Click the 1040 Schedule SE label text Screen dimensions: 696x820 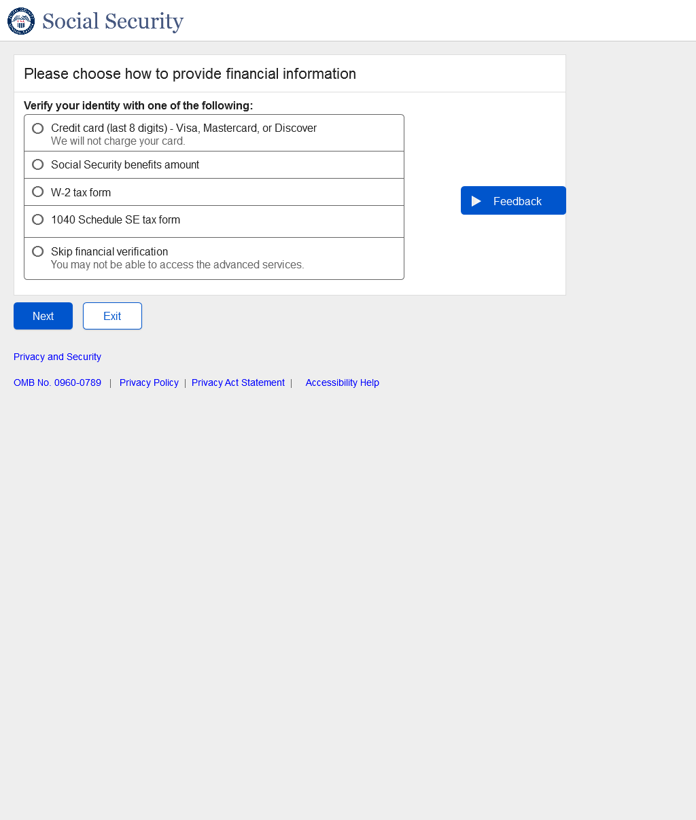(x=116, y=219)
